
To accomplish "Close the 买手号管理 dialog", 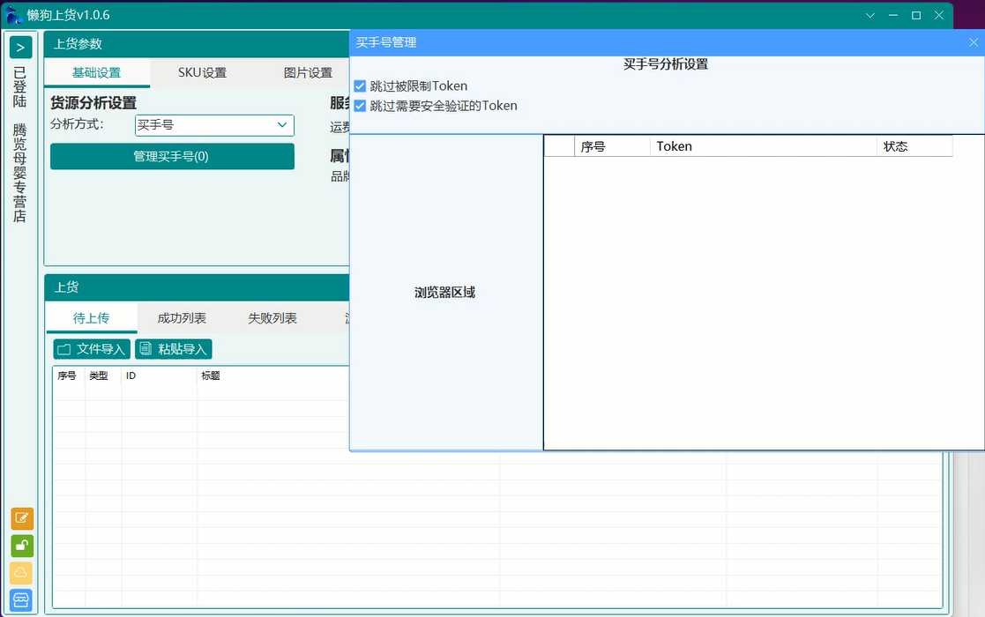I will pyautogui.click(x=973, y=42).
